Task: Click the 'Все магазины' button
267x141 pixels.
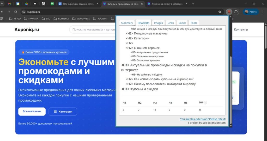Action: (x=32, y=112)
